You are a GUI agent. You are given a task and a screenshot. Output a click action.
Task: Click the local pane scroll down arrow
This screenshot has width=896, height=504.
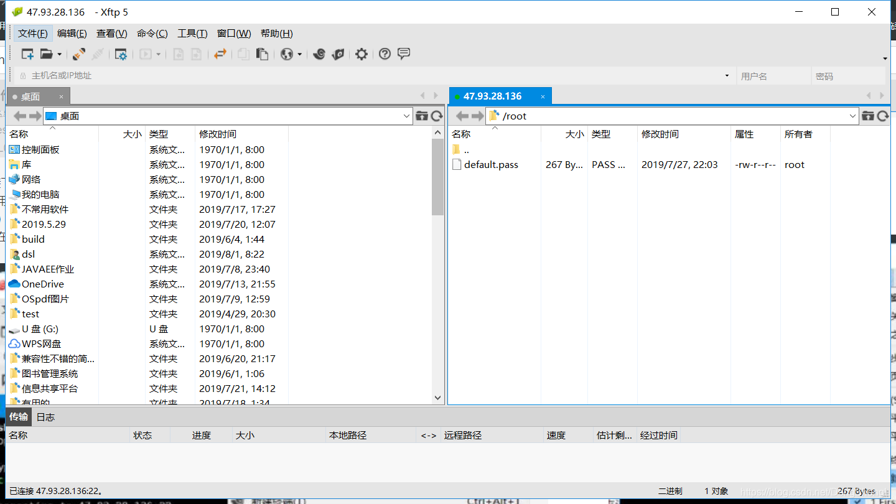pyautogui.click(x=438, y=398)
